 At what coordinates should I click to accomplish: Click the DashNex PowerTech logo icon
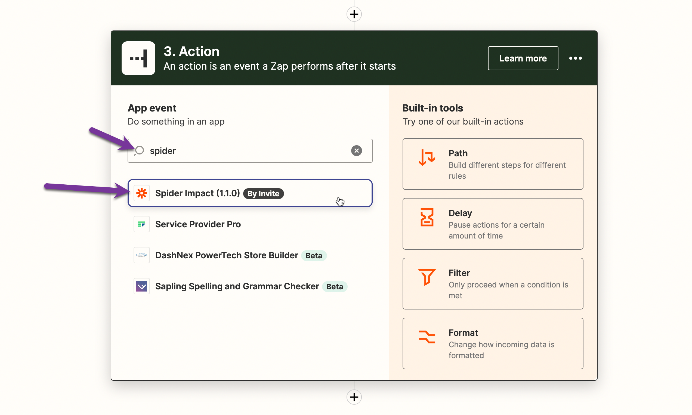pos(141,255)
